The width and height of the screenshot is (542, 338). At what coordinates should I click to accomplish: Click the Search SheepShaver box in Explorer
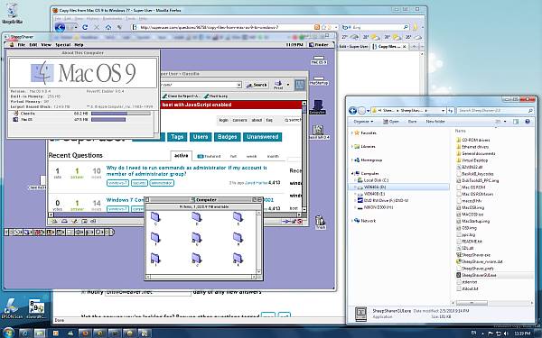pos(495,111)
